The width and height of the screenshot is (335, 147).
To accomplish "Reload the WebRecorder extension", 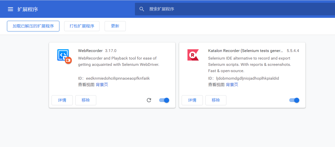I will click(x=149, y=100).
